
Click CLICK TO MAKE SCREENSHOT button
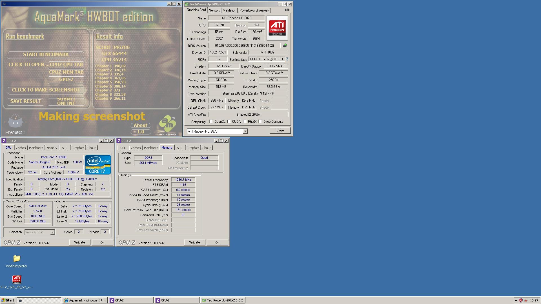(x=46, y=90)
